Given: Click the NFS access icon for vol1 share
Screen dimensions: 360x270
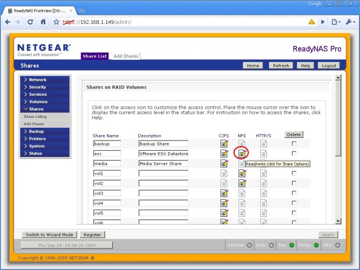Looking at the screenshot, I should point(242,173).
